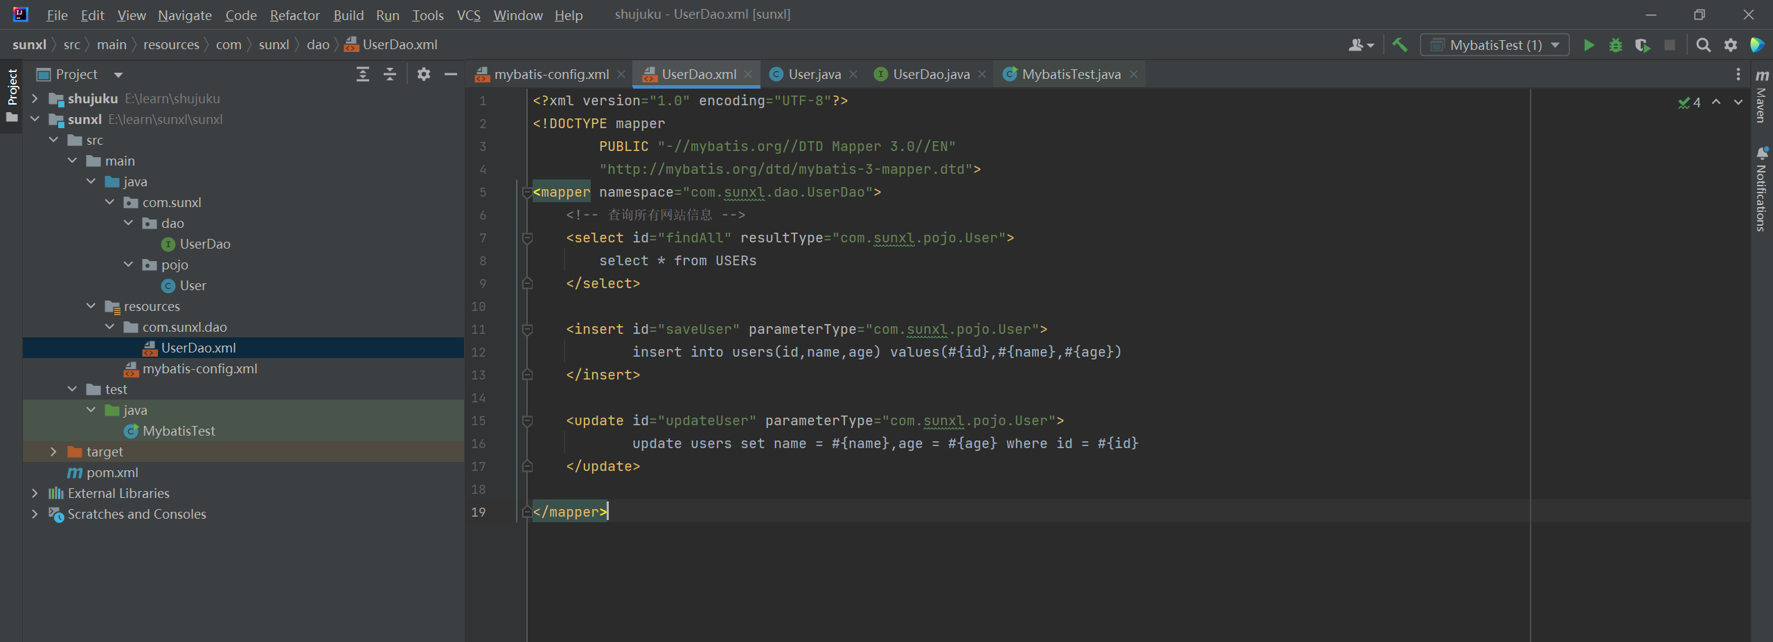The image size is (1773, 642).
Task: Select mybatis-config.xml in the project tree
Action: (199, 368)
